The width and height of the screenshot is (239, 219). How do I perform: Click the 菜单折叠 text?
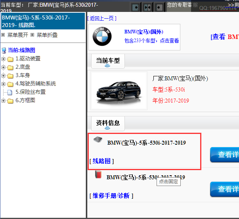point(47,35)
